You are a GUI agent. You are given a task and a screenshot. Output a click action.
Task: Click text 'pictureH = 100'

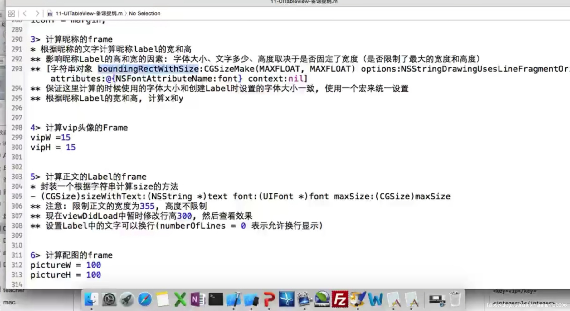tap(66, 275)
